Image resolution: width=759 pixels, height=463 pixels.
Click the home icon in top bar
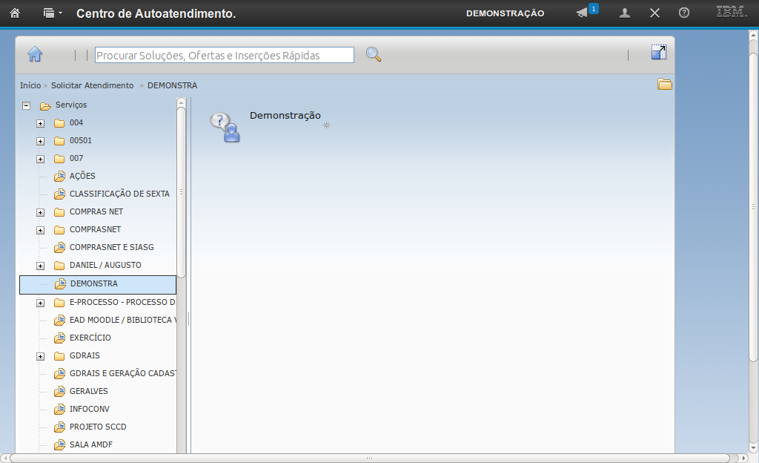14,13
